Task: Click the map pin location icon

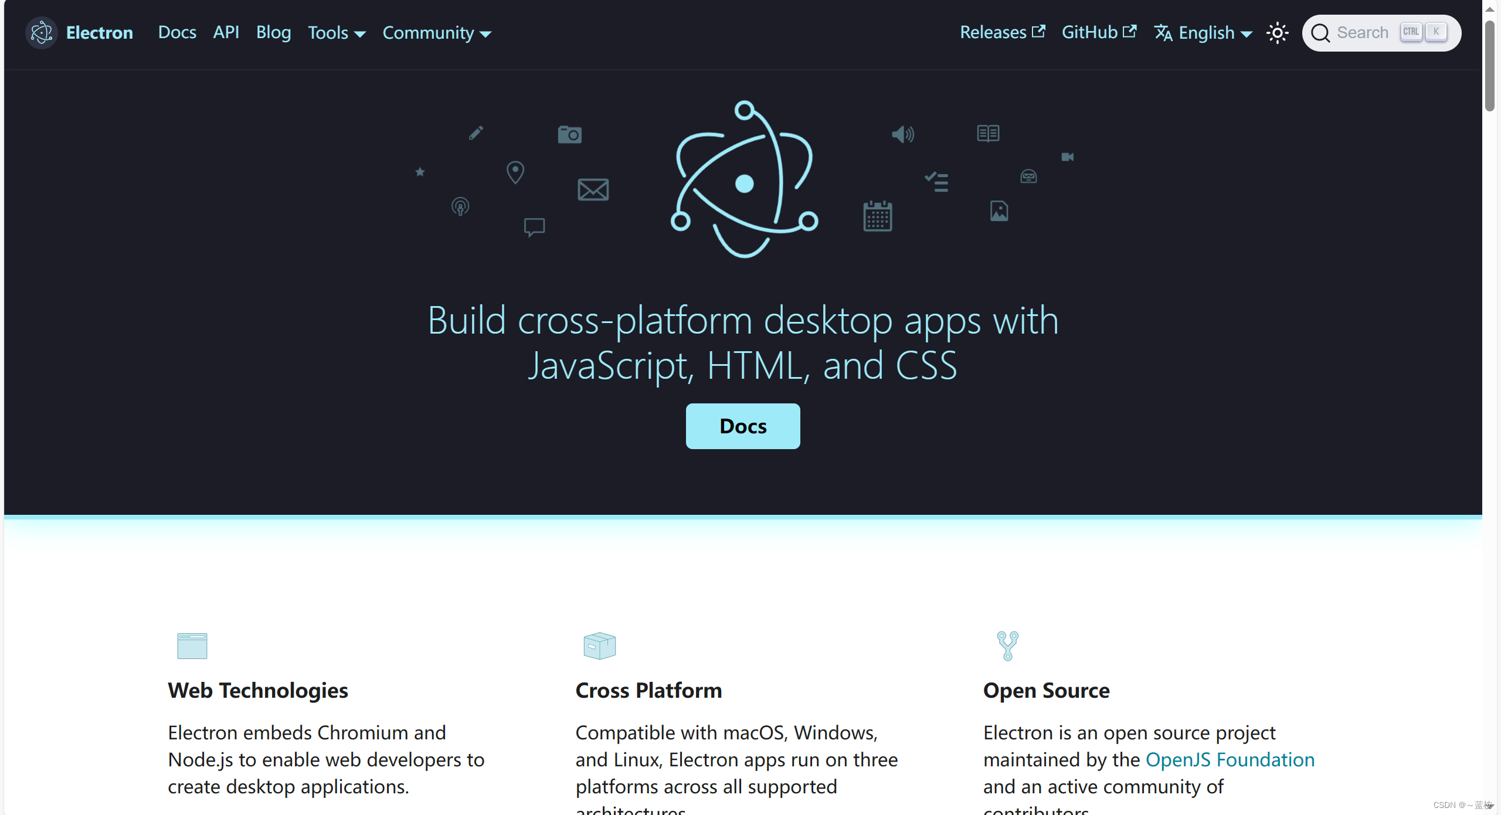Action: tap(515, 172)
